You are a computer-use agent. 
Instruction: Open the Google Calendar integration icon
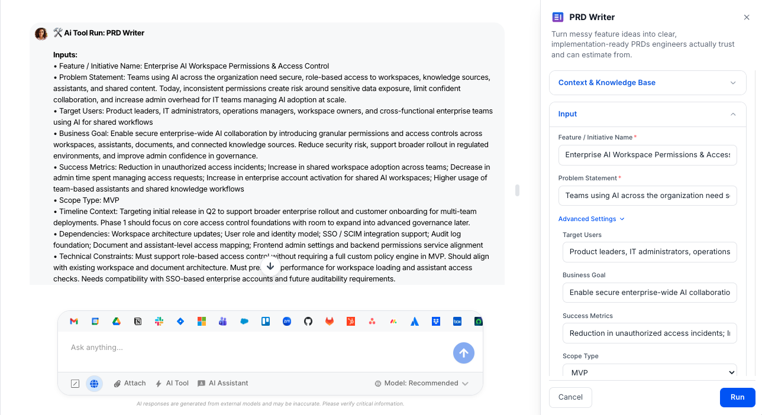pyautogui.click(x=95, y=322)
